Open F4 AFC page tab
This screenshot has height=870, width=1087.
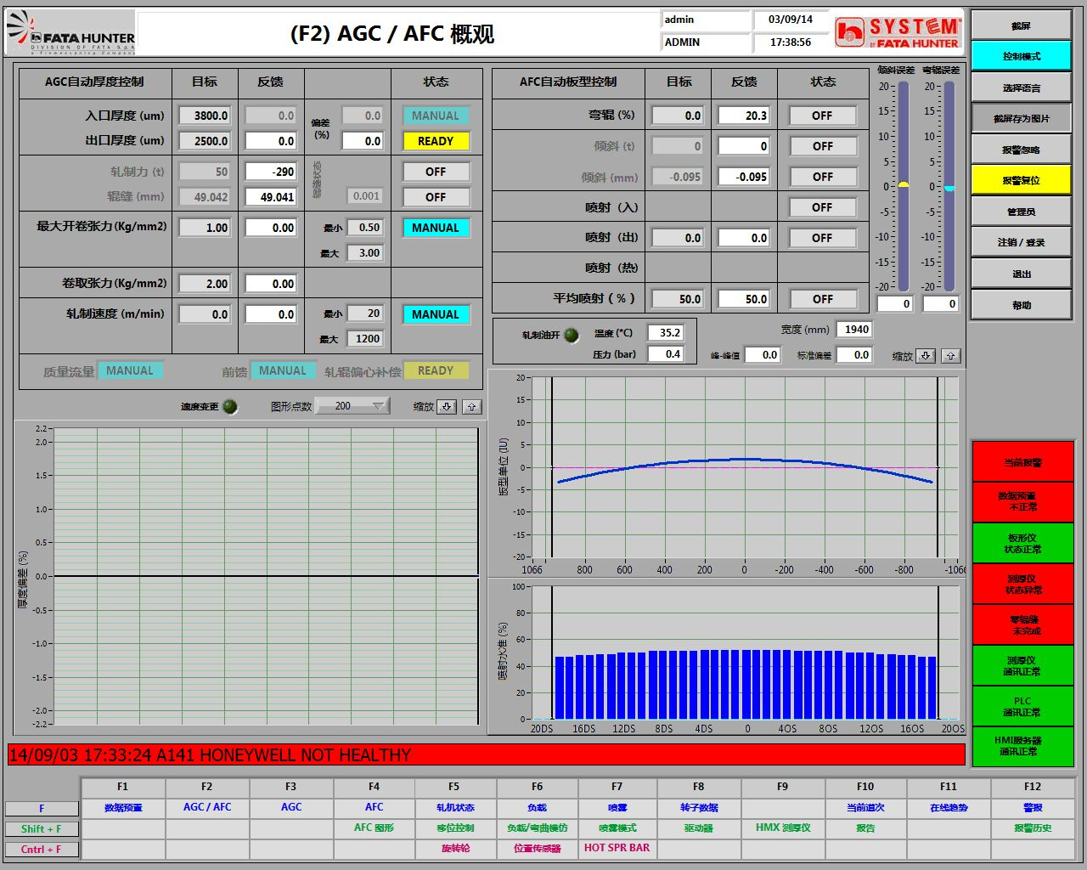coord(374,807)
